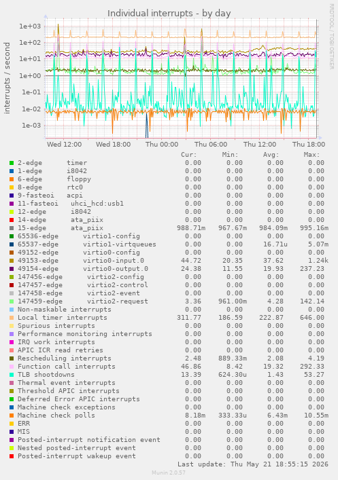The image size is (338, 480).
Task: Click the cyan TLB shootdowns legend swatch
Action: pyautogui.click(x=12, y=375)
